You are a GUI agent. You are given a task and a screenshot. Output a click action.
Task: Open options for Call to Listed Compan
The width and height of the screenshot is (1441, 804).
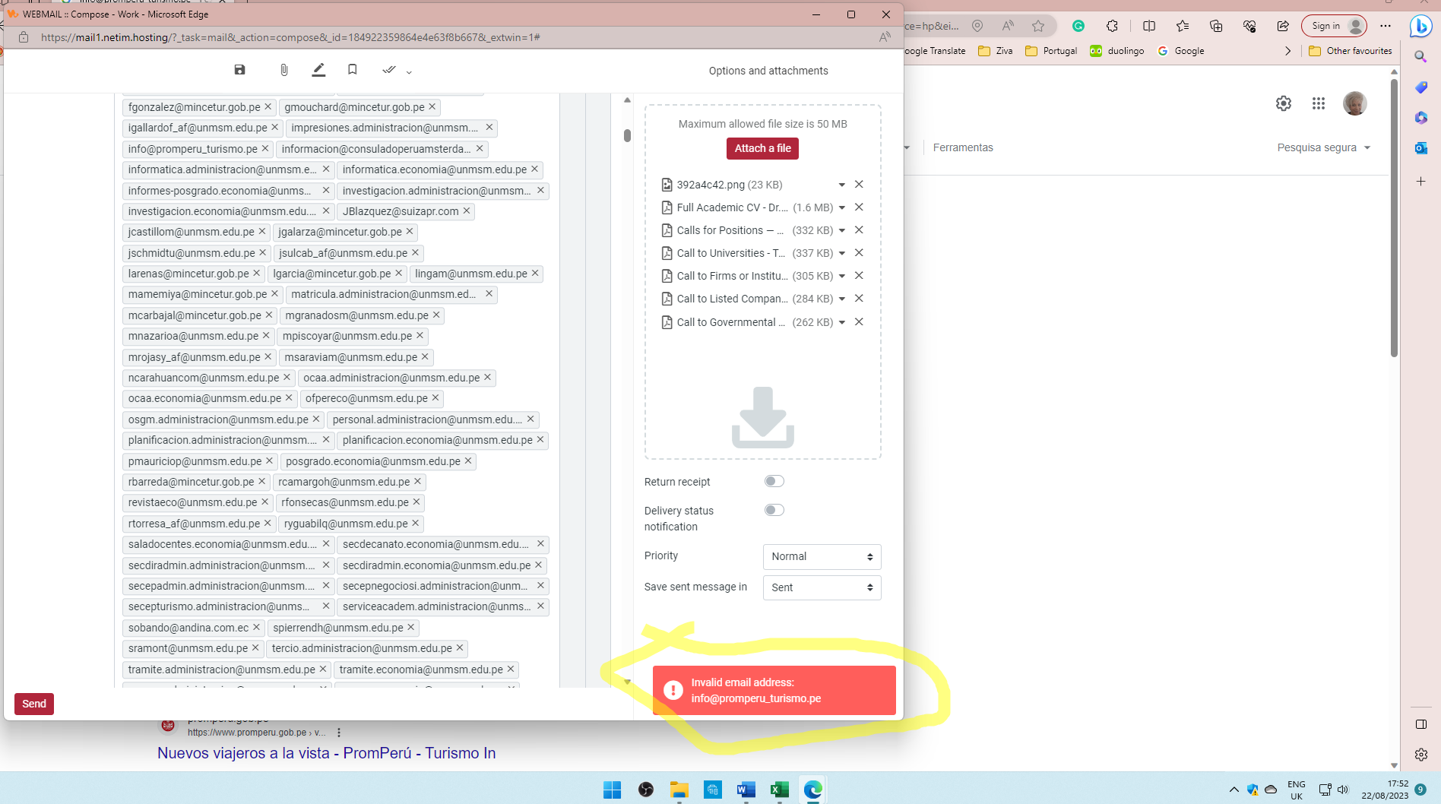(842, 299)
